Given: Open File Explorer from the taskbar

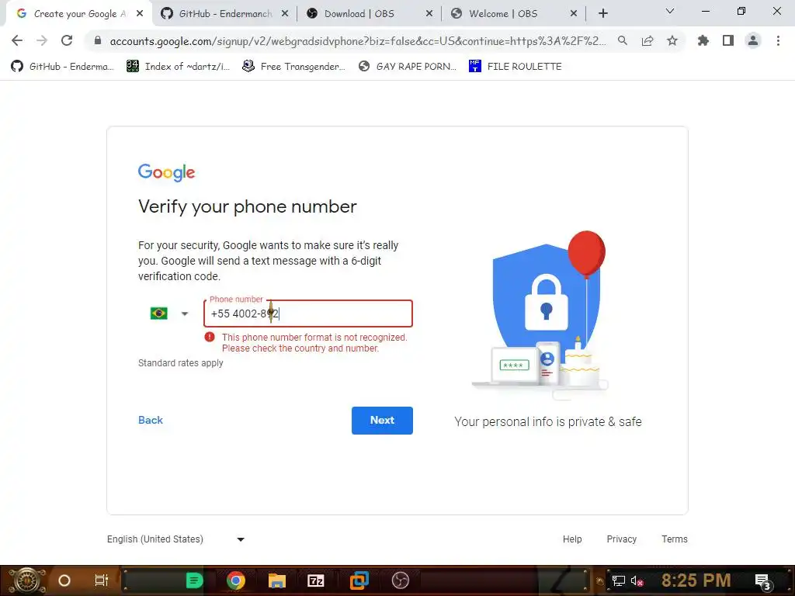Looking at the screenshot, I should [277, 580].
